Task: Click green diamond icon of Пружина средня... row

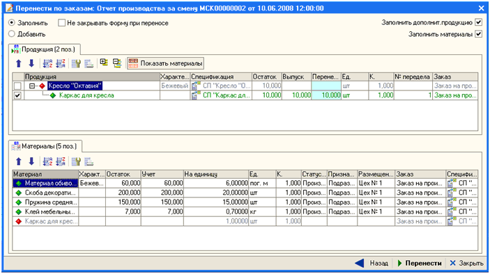Action: pyautogui.click(x=19, y=202)
